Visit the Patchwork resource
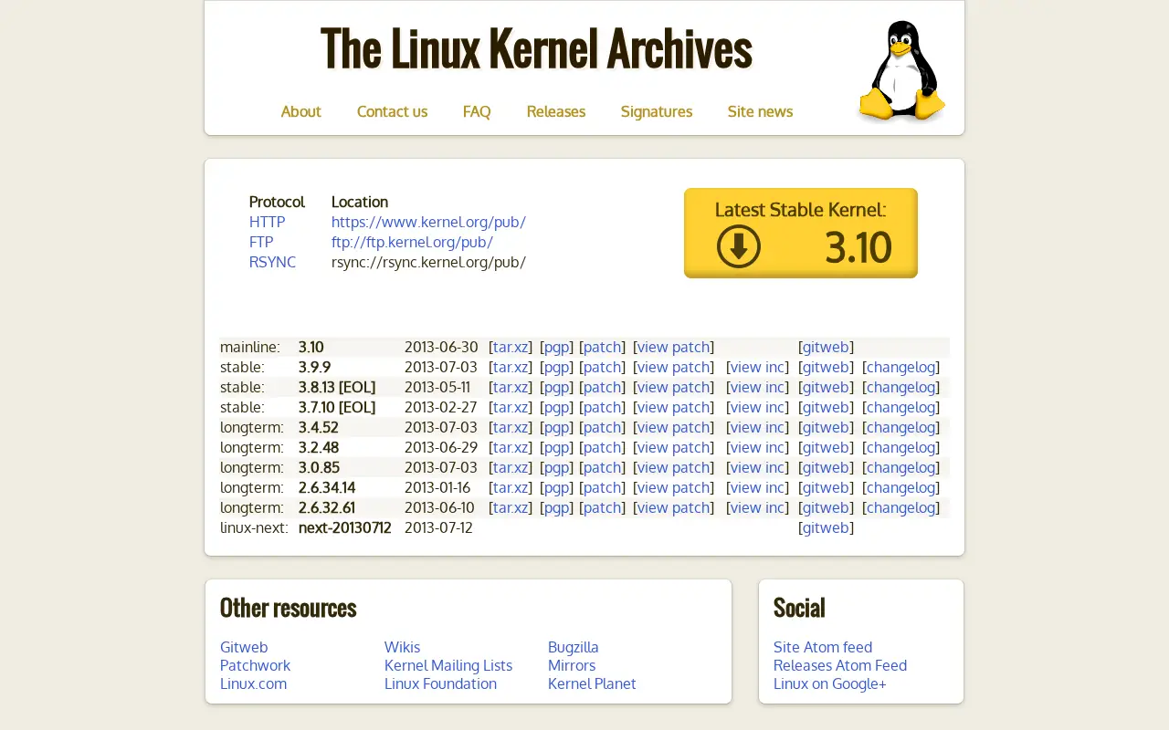1169x730 pixels. pyautogui.click(x=255, y=665)
